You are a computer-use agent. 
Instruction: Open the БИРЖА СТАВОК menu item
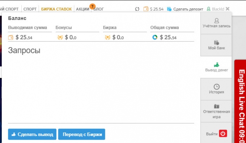(x=56, y=9)
